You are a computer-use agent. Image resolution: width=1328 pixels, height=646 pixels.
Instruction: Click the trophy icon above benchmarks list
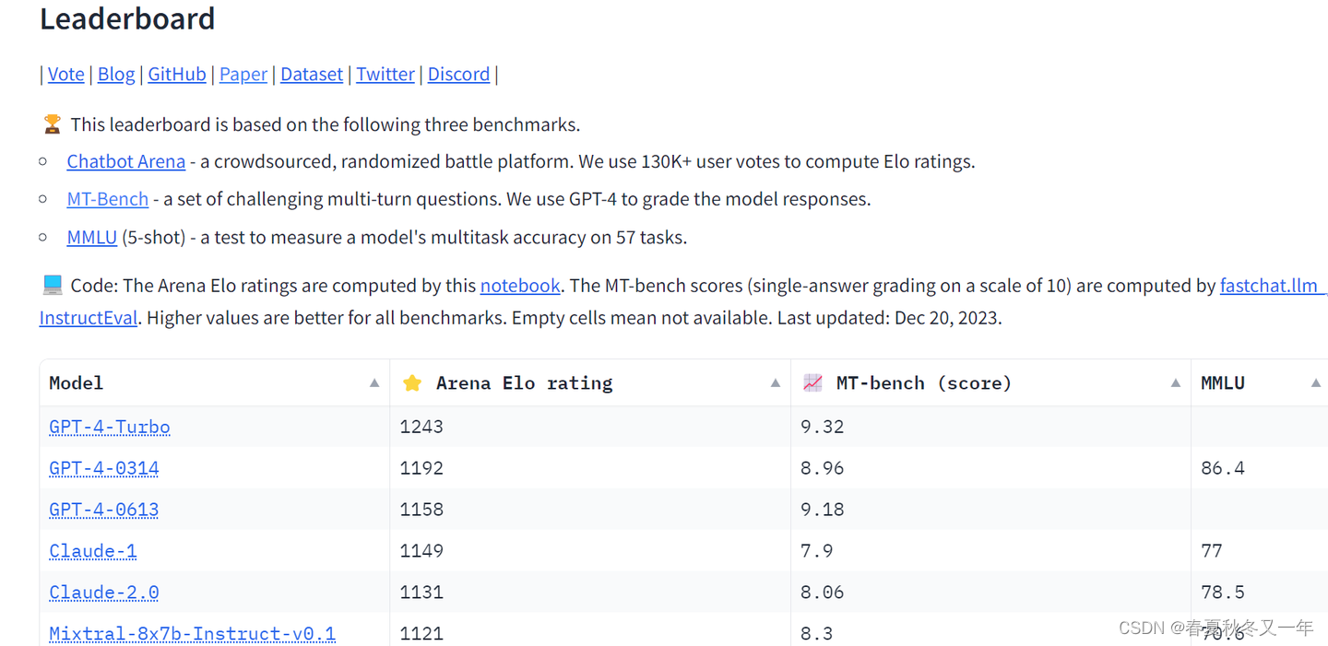click(x=53, y=124)
